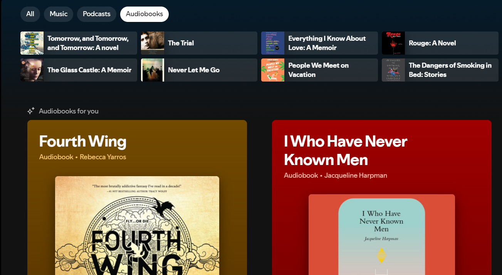Switch to the Music filter
The image size is (502, 275).
[x=59, y=14]
